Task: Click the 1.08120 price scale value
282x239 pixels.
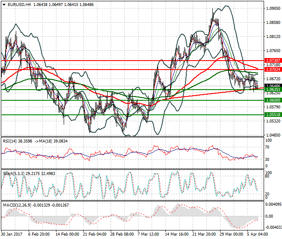Action: click(x=273, y=37)
